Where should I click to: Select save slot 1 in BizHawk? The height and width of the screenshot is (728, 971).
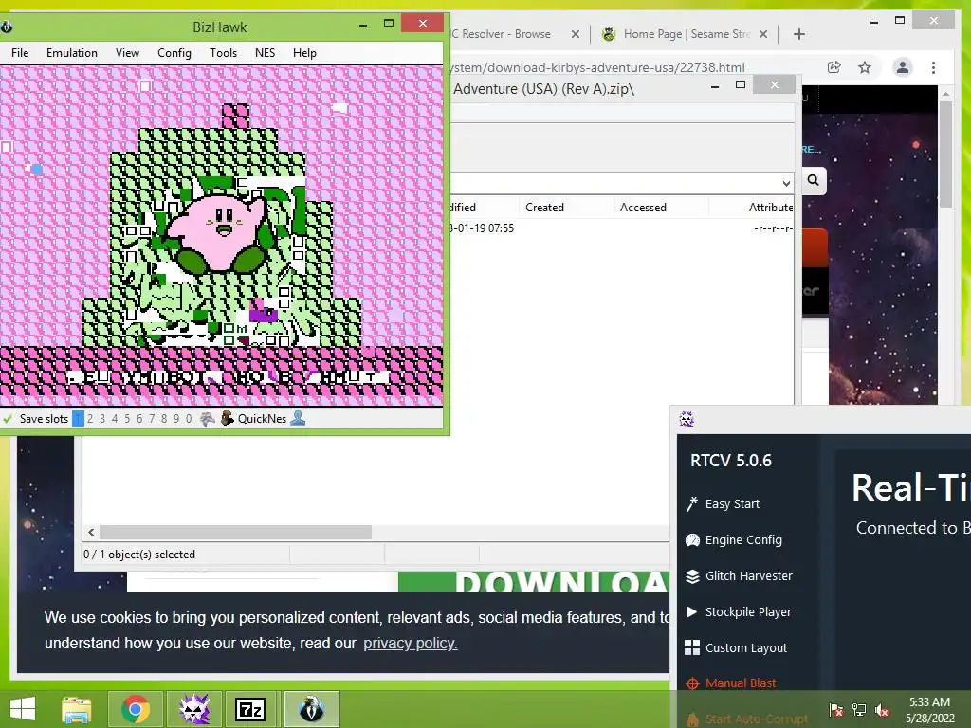[78, 418]
